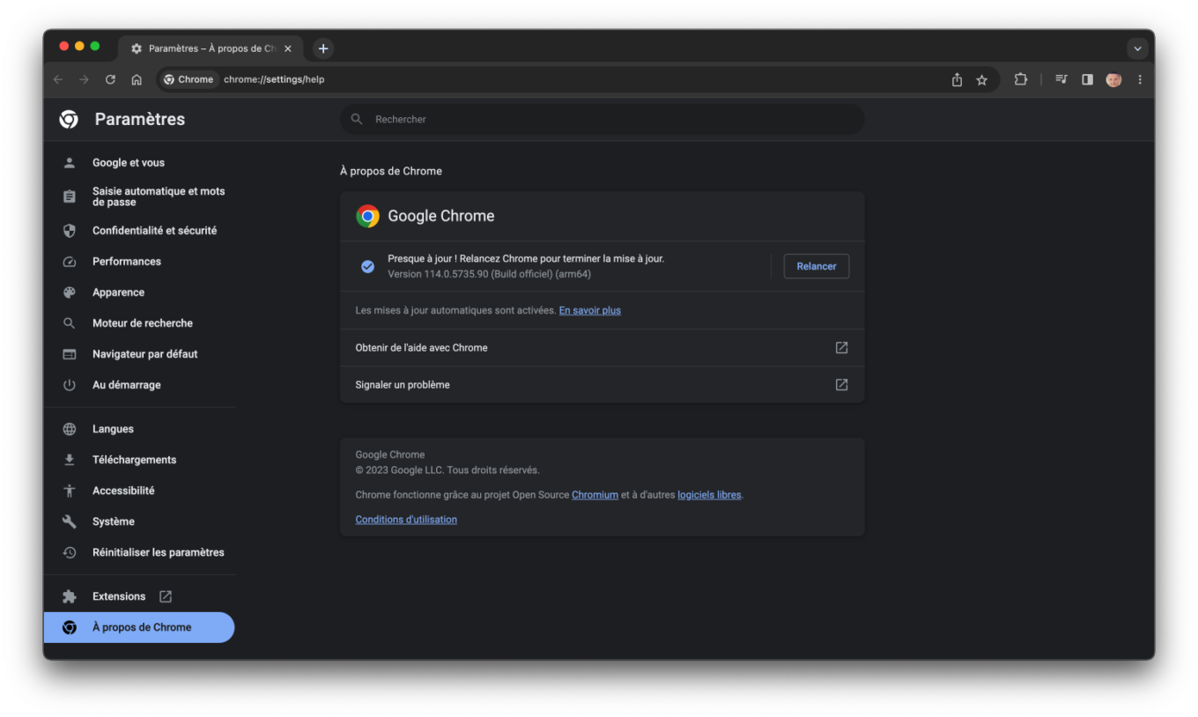This screenshot has height=717, width=1198.
Task: Open Conditions d'utilisation link
Action: click(x=406, y=520)
